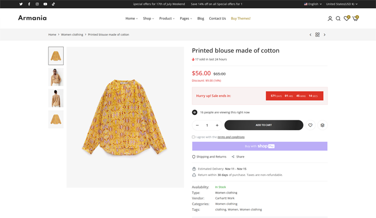
Task: Open the Blog menu item
Action: click(x=201, y=19)
